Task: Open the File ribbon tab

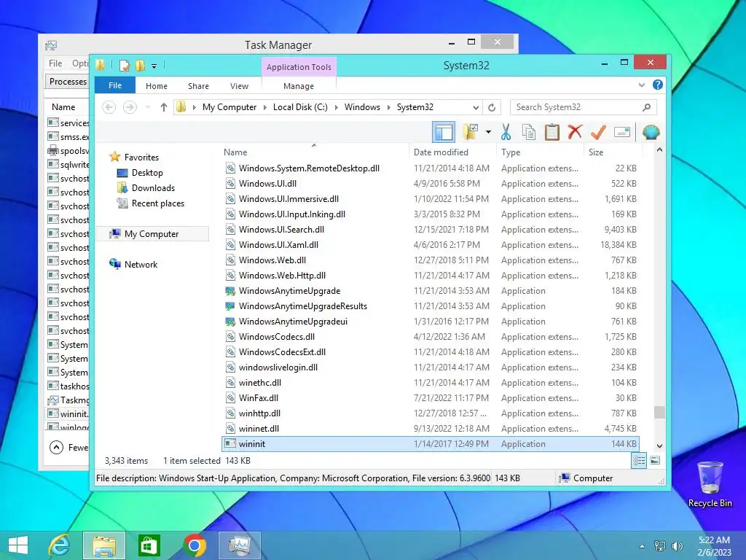Action: (x=115, y=85)
